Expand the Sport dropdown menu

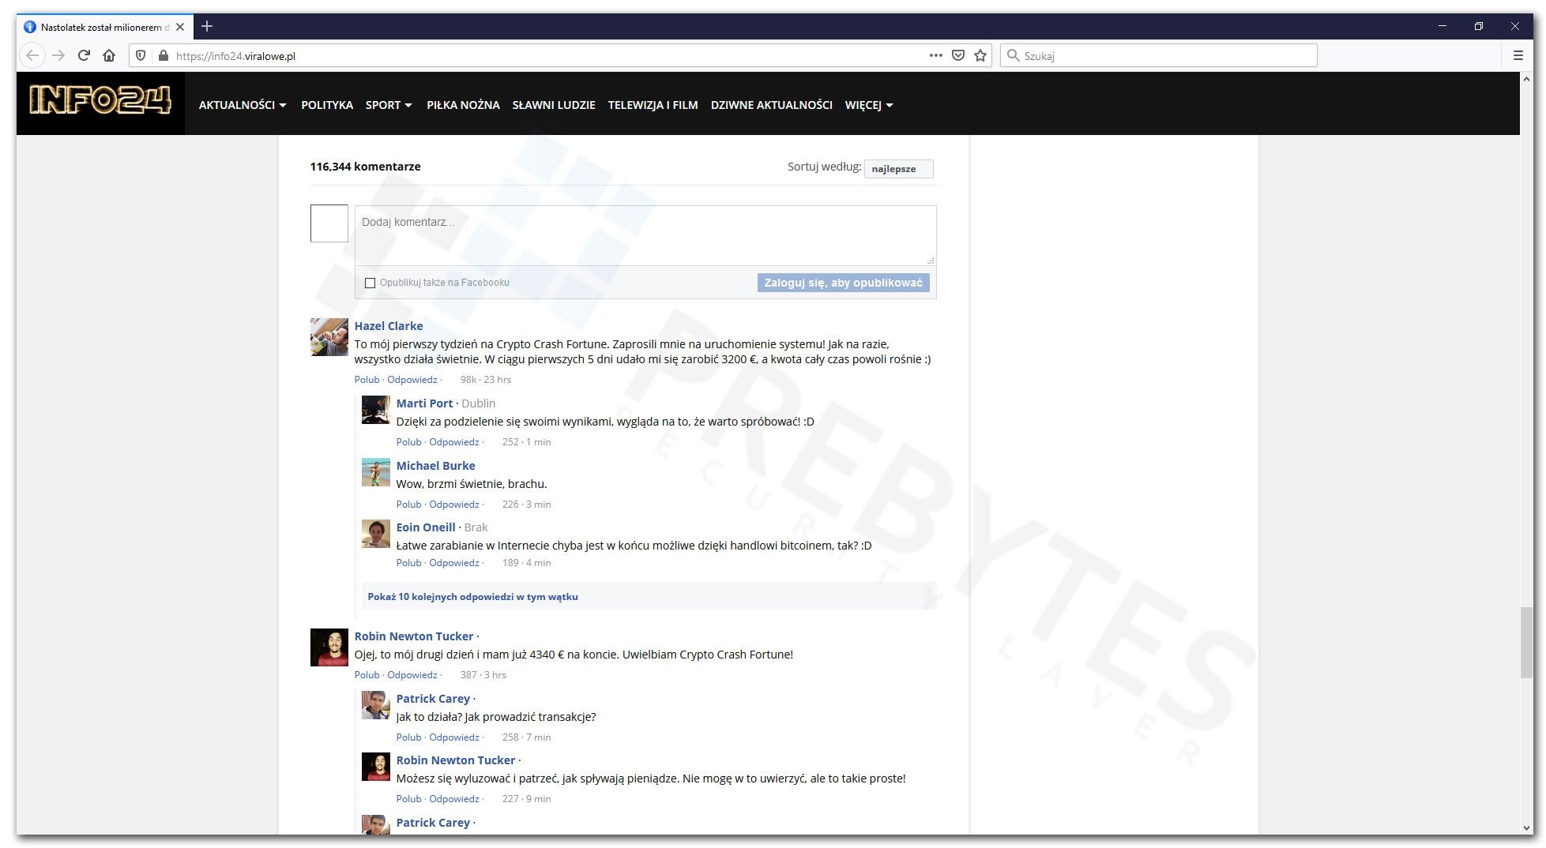pos(389,105)
